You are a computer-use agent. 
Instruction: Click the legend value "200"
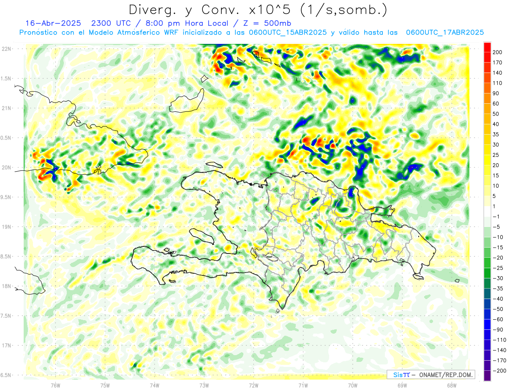click(x=497, y=52)
